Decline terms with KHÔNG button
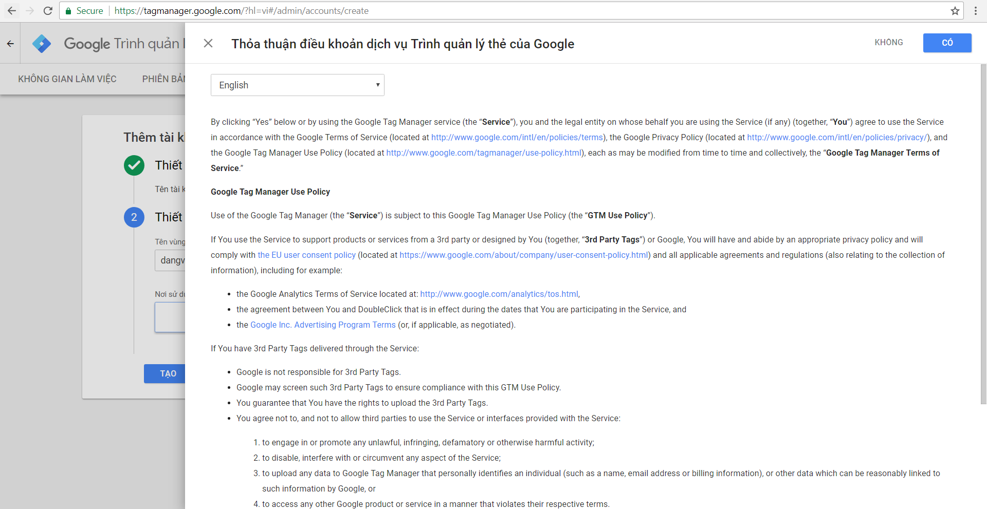The width and height of the screenshot is (987, 509). click(889, 43)
